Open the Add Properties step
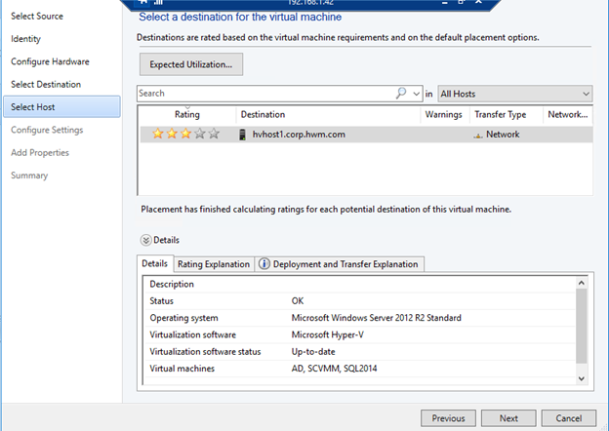This screenshot has height=431, width=609. coord(40,152)
